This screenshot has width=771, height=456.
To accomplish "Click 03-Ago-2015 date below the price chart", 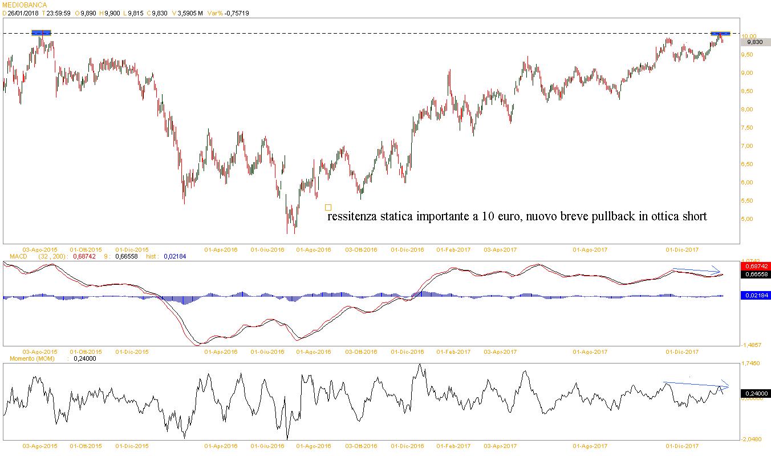I will click(x=40, y=250).
